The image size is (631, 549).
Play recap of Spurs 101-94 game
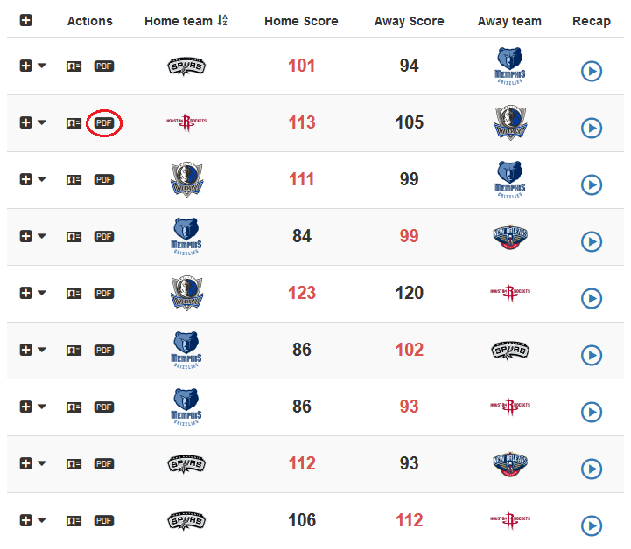pos(592,72)
